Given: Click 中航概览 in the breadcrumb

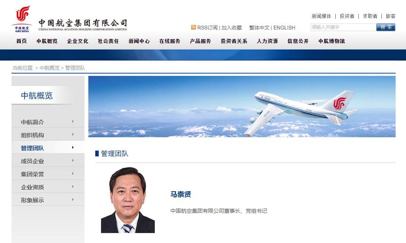Looking at the screenshot, I should [50, 68].
